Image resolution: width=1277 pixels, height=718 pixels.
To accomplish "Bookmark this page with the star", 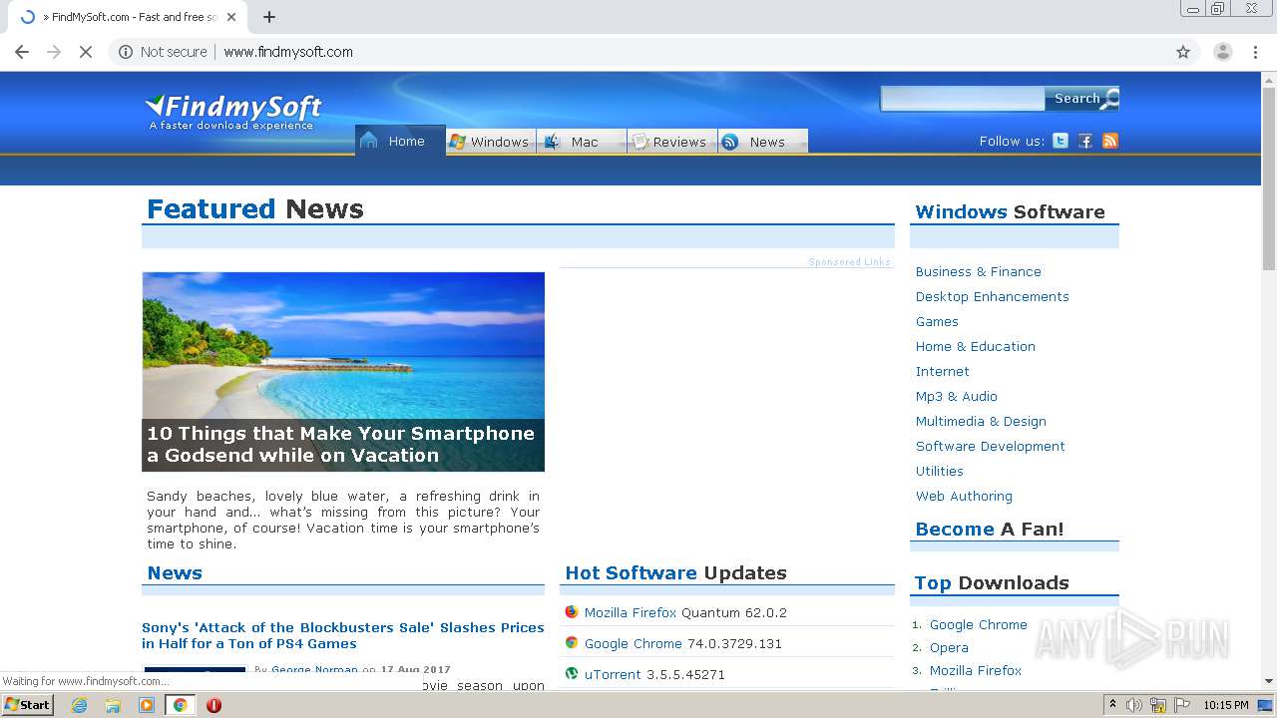I will [x=1183, y=52].
